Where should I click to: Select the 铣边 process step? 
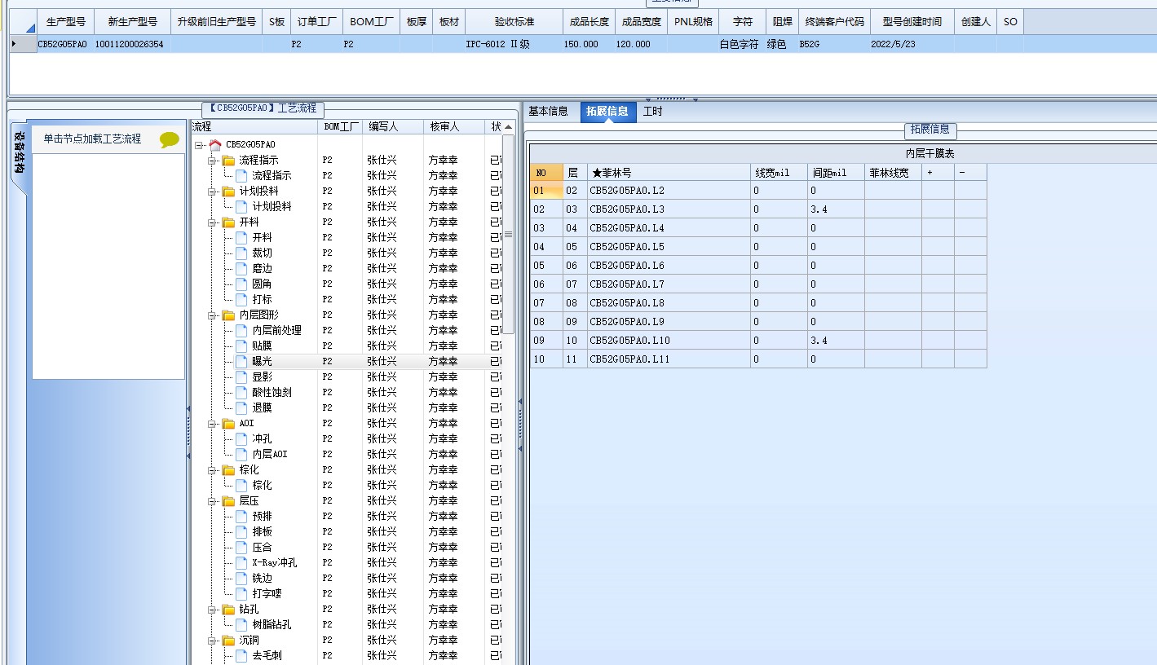point(262,578)
